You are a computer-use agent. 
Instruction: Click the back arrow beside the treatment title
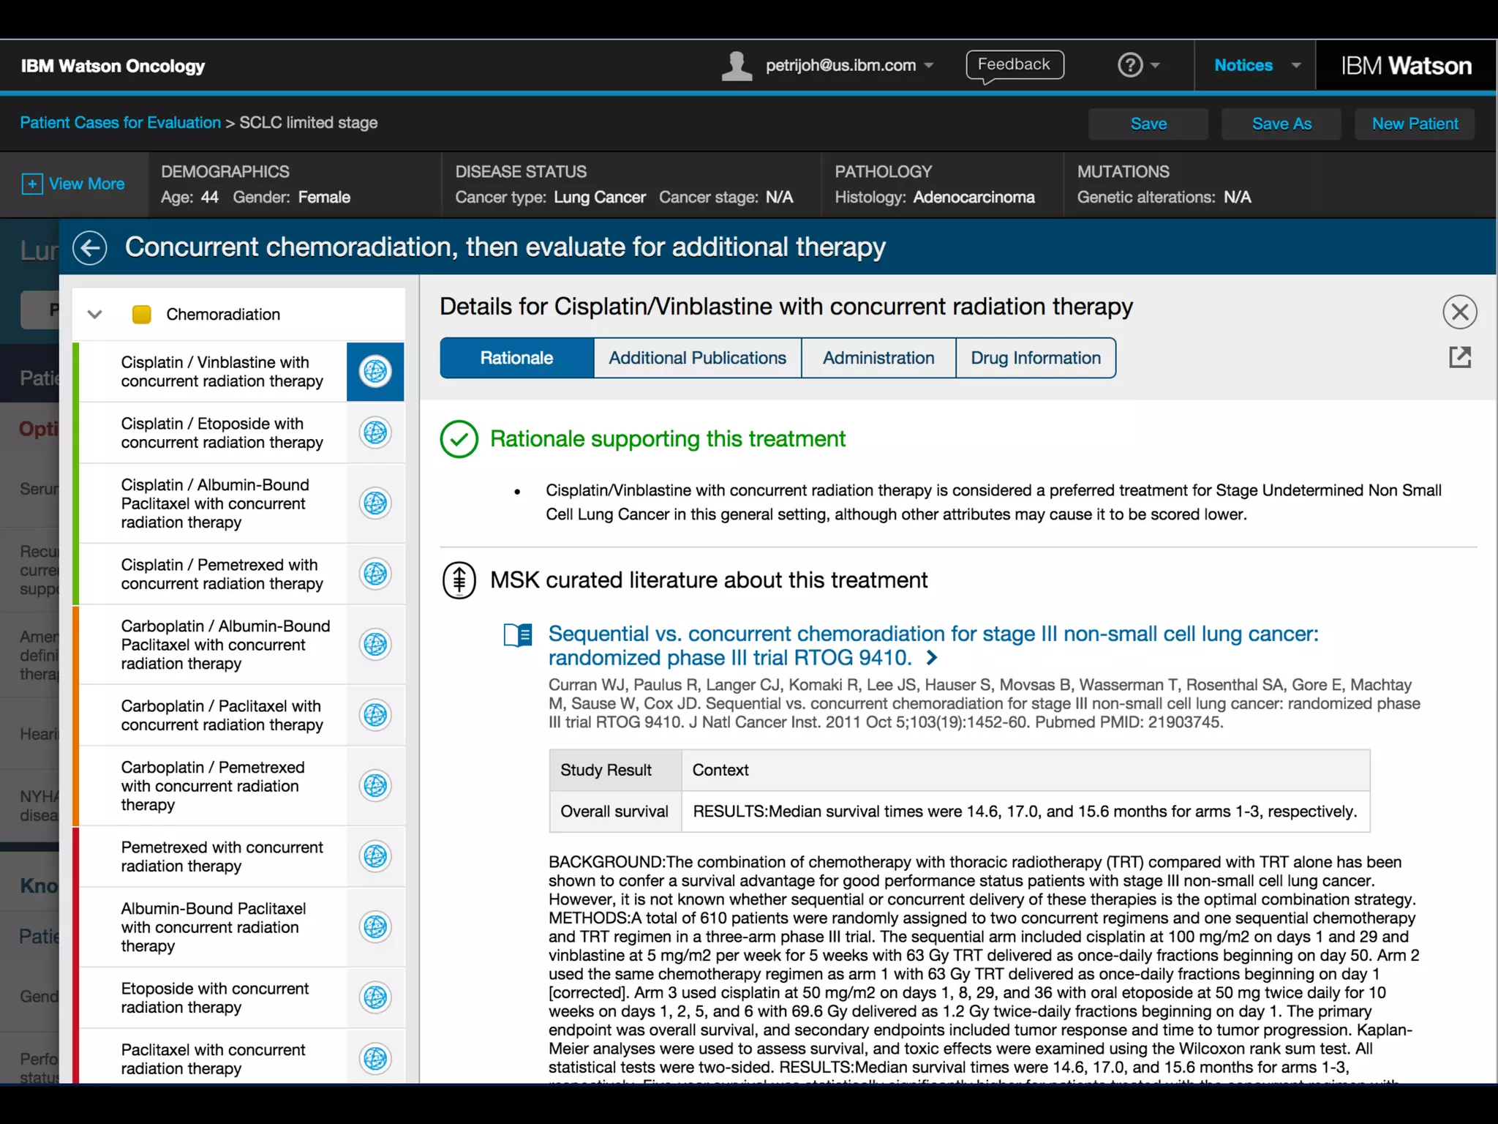click(x=90, y=248)
